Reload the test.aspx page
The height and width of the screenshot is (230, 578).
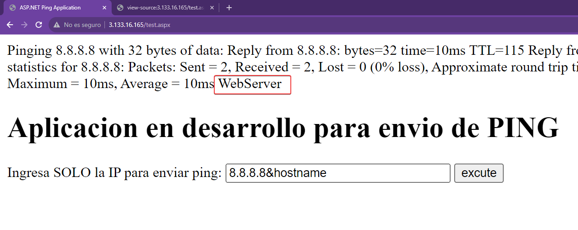pyautogui.click(x=39, y=25)
